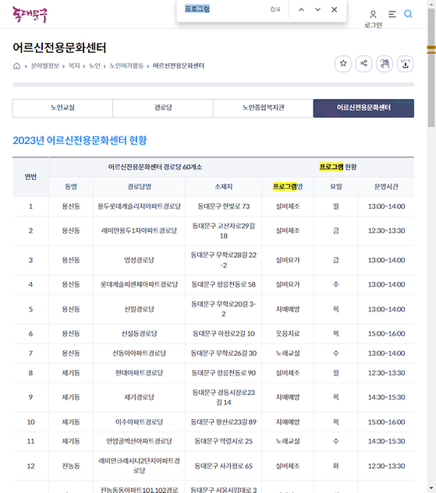The image size is (436, 493).
Task: Switch to the 노인교실 tab
Action: point(62,108)
